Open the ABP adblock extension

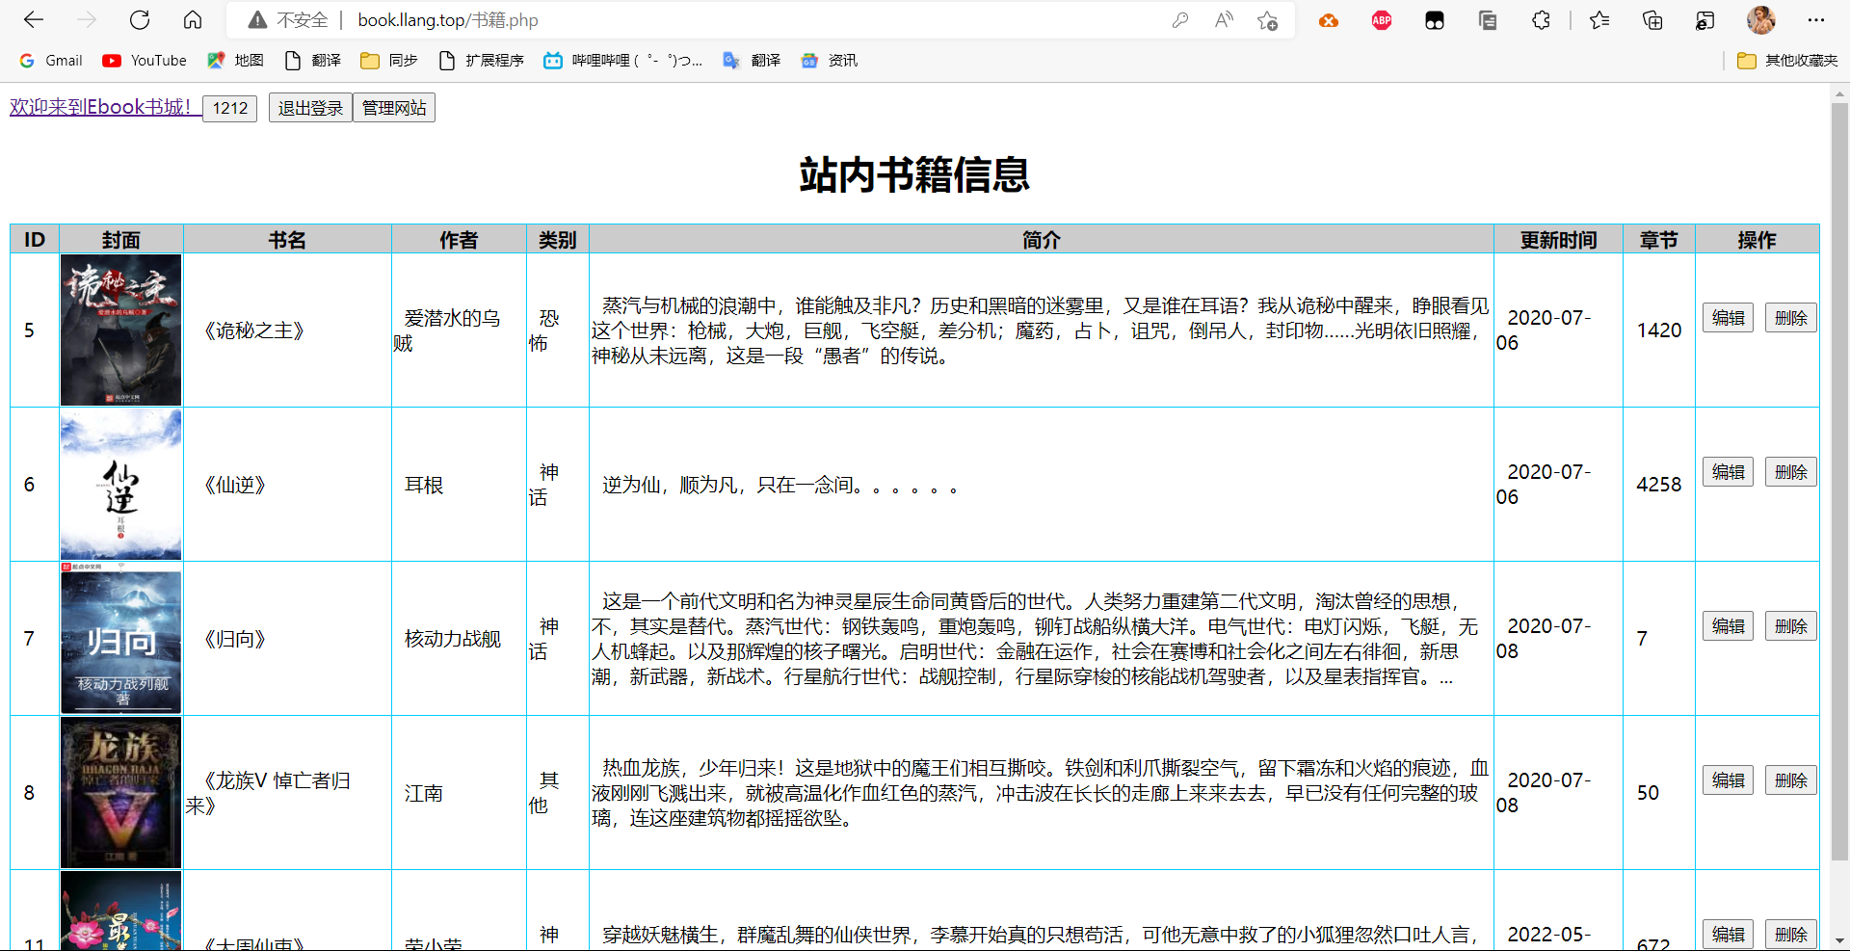point(1382,20)
